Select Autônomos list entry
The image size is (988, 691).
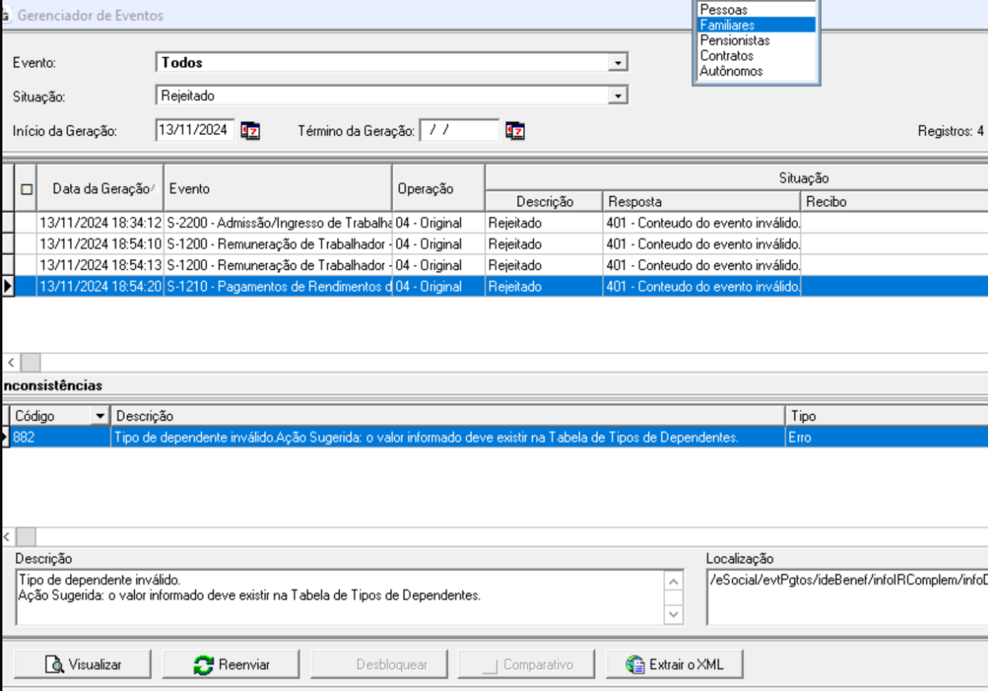(x=731, y=71)
